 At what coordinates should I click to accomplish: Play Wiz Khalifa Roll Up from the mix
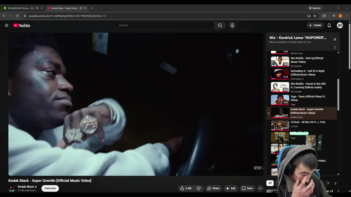click(302, 62)
